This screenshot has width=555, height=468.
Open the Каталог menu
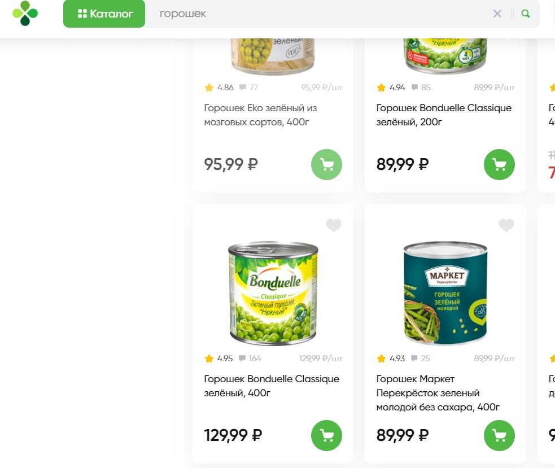pyautogui.click(x=104, y=14)
